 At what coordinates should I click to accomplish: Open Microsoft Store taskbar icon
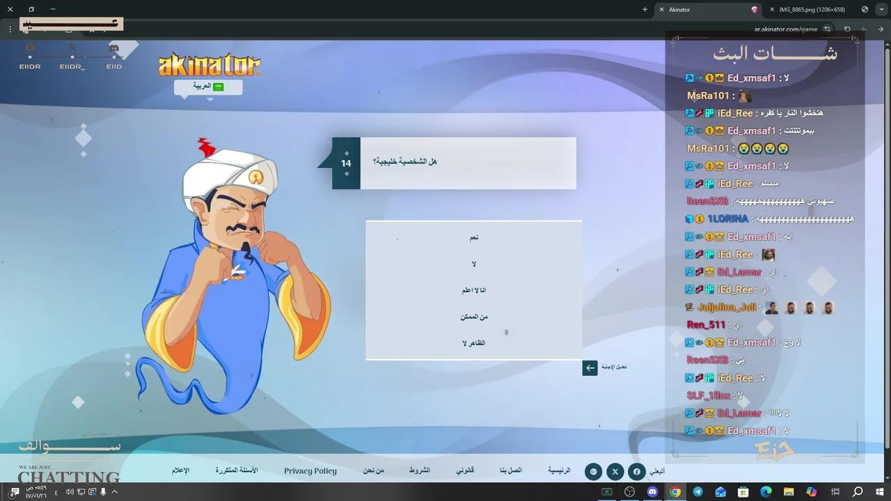tap(743, 492)
